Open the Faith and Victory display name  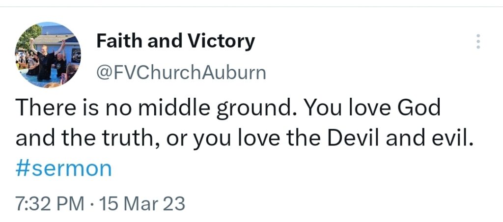(x=175, y=42)
